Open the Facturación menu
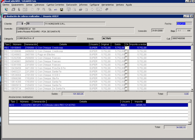The width and height of the screenshot is (195, 140). click(x=72, y=5)
